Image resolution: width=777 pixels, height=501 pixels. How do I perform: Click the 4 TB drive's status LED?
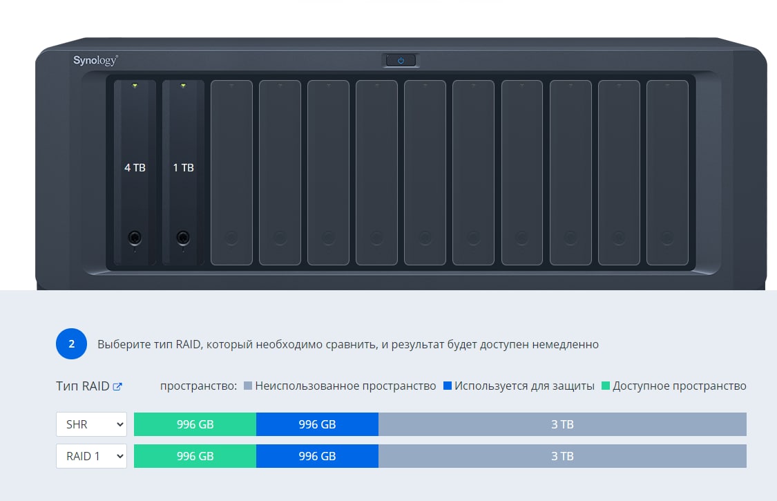(135, 86)
